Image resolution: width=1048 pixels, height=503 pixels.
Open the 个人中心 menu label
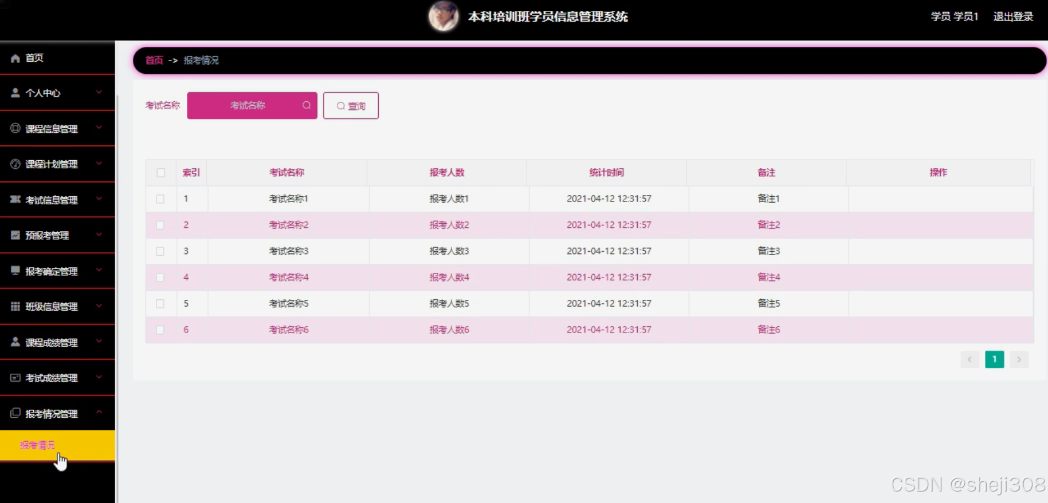43,93
